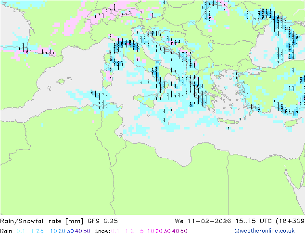The image size is (305, 235).
Task: Click the island of Sicily on map
Action: click(x=146, y=100)
